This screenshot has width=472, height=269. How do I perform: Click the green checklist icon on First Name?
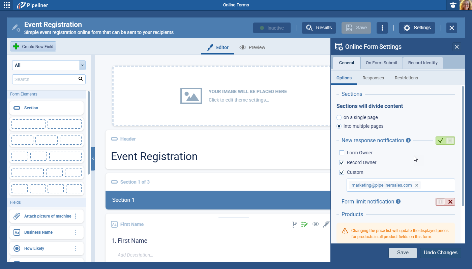pos(305,224)
